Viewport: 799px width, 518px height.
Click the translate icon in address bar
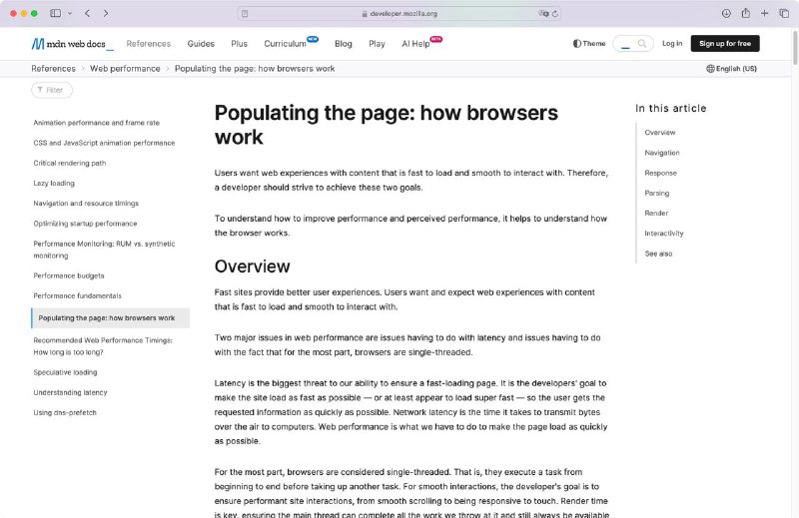pyautogui.click(x=543, y=14)
